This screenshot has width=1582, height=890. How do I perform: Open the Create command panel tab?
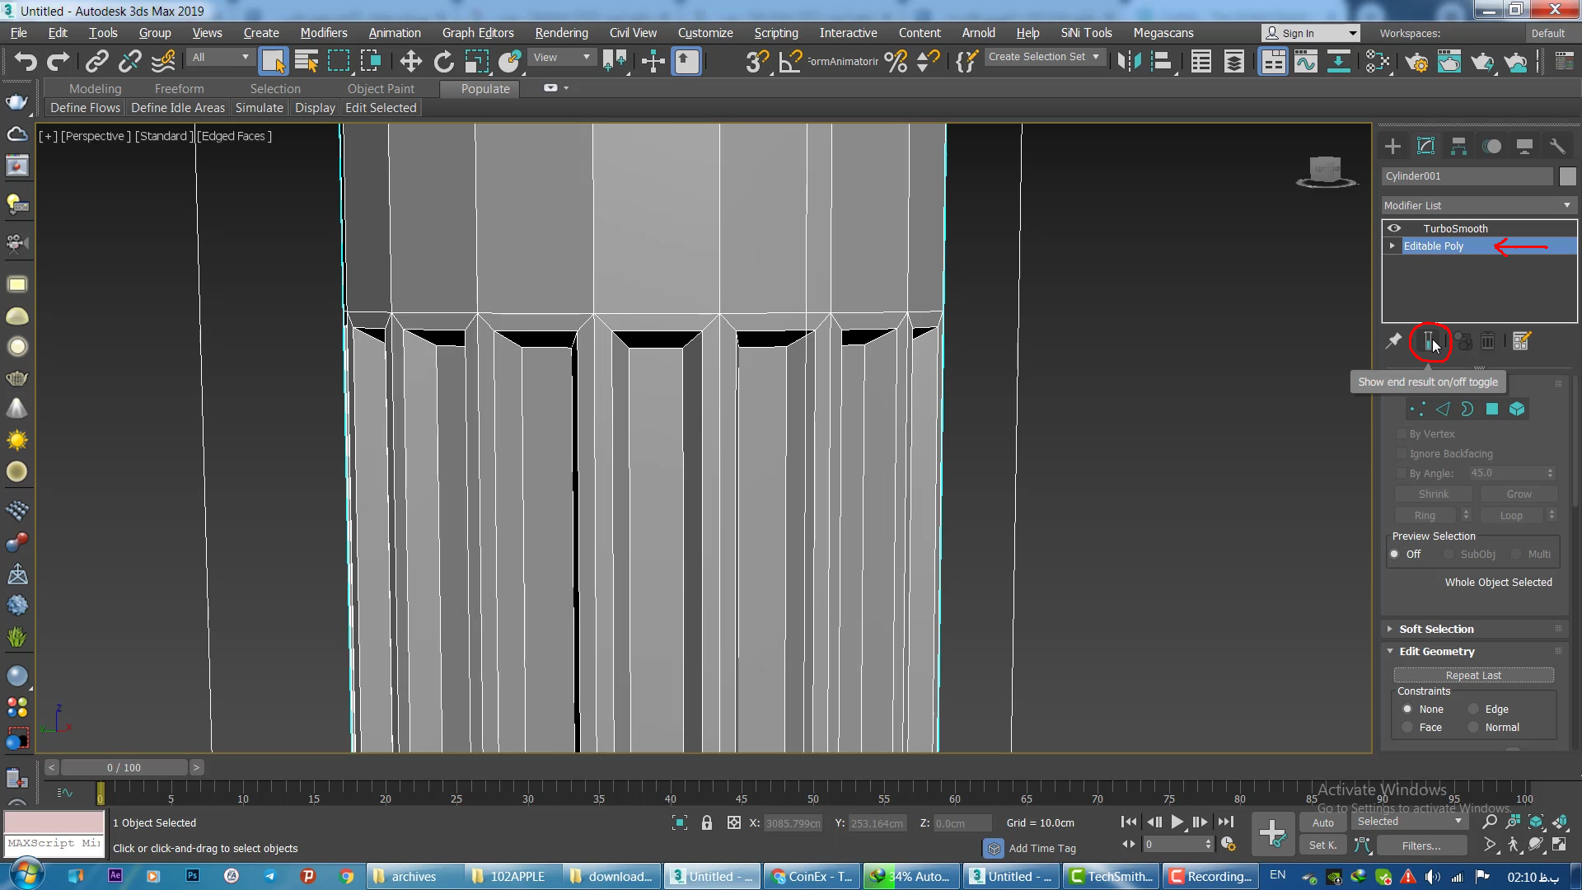tap(1392, 147)
